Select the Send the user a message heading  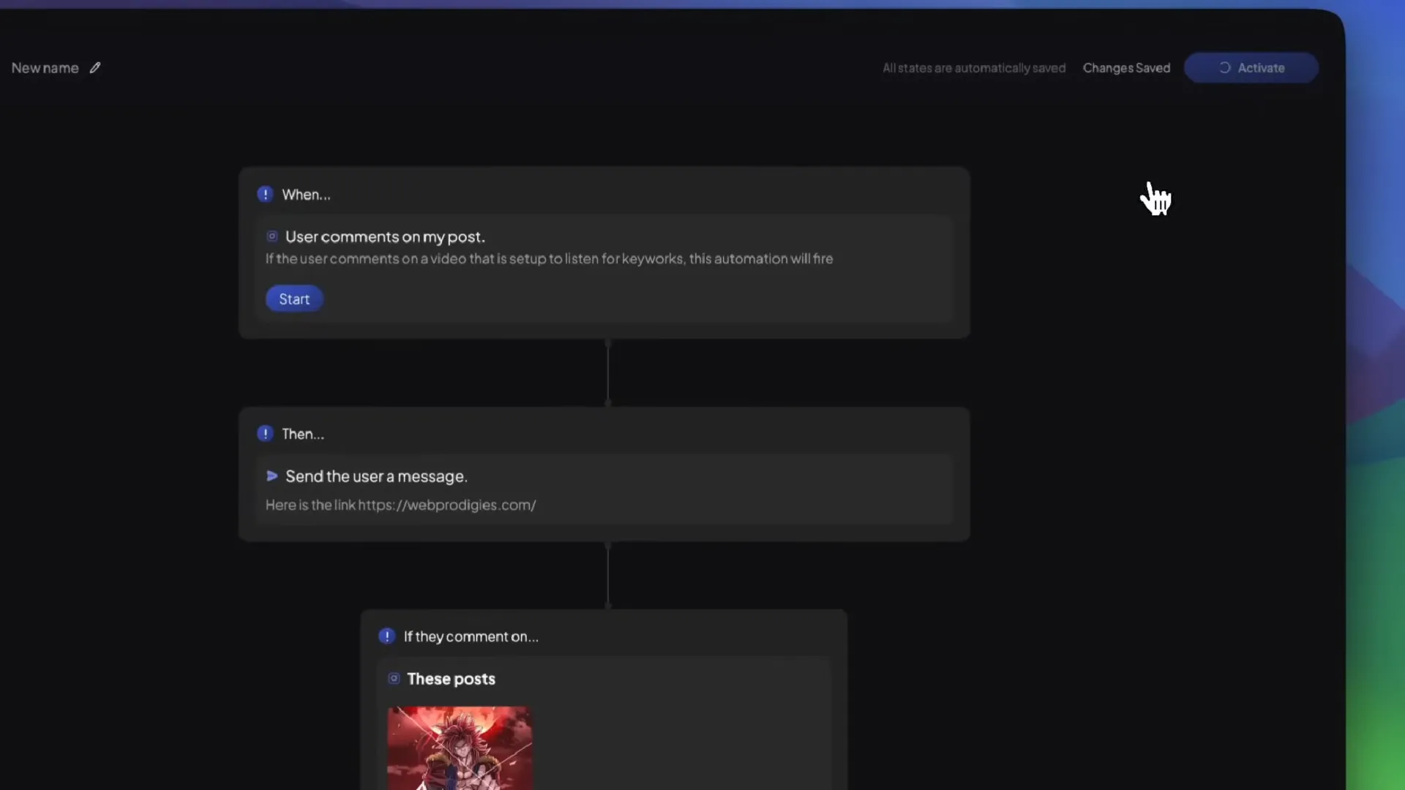click(x=376, y=476)
